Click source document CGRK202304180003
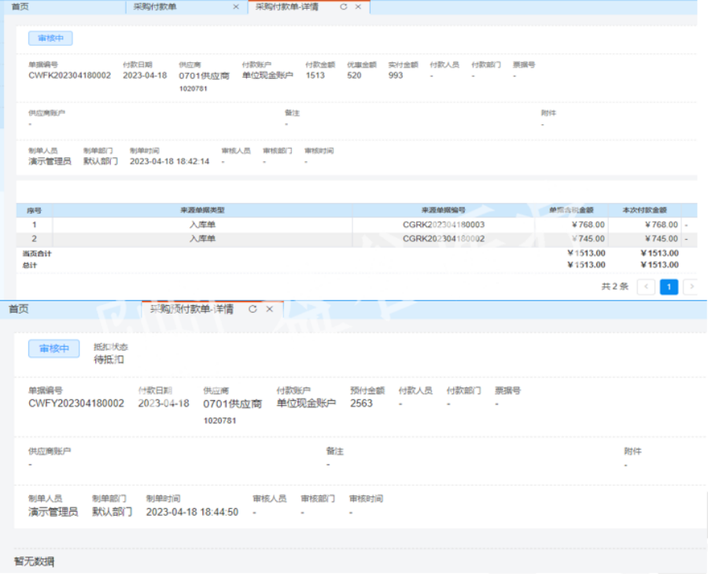This screenshot has height=574, width=708. point(444,225)
